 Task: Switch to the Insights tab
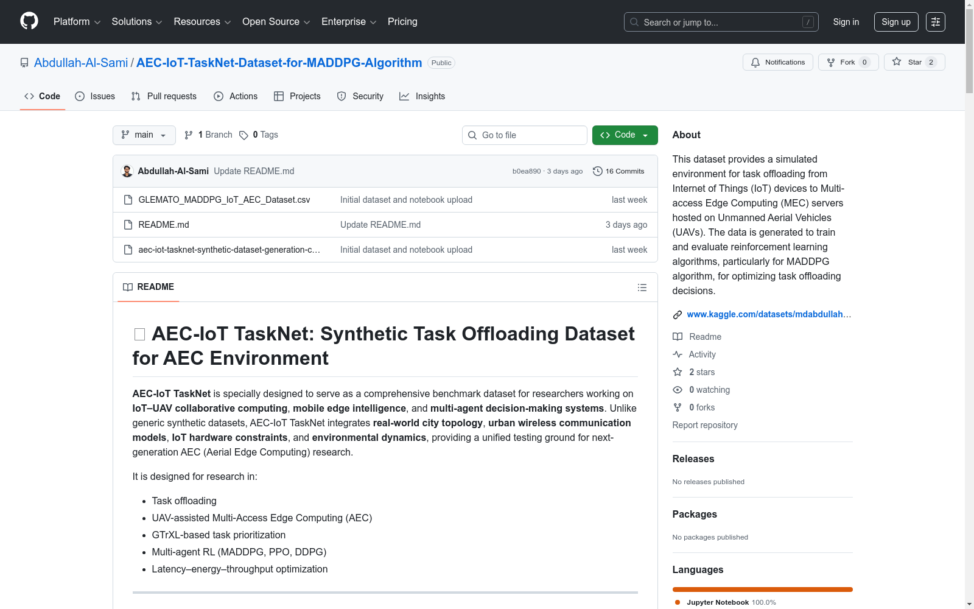coord(422,96)
